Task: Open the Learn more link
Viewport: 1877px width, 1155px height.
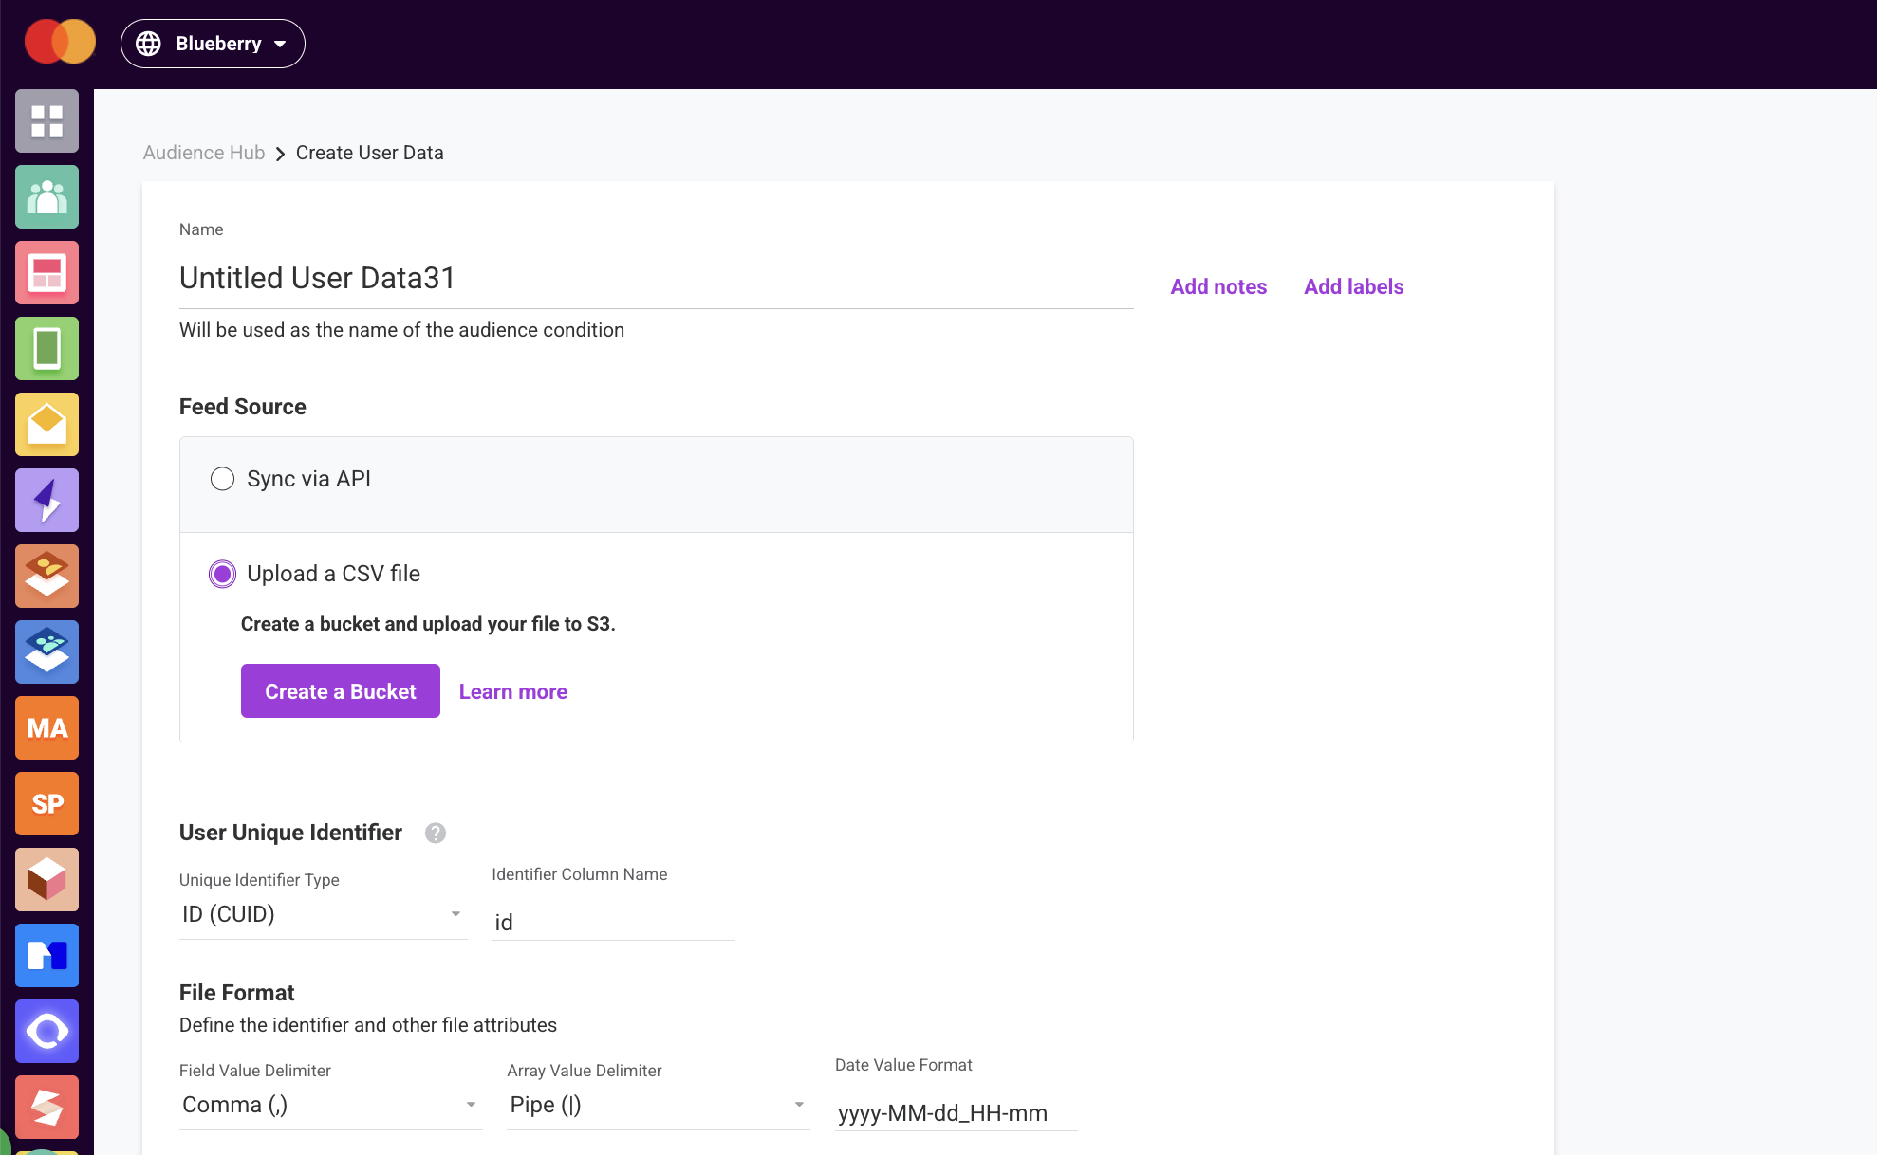Action: (x=513, y=691)
